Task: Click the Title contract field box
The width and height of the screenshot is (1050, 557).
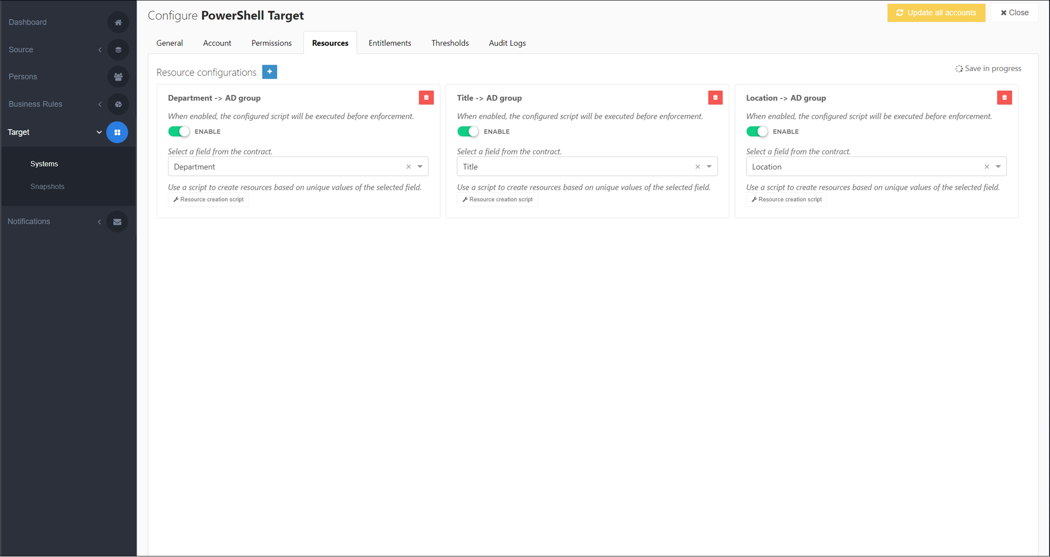Action: click(x=587, y=167)
